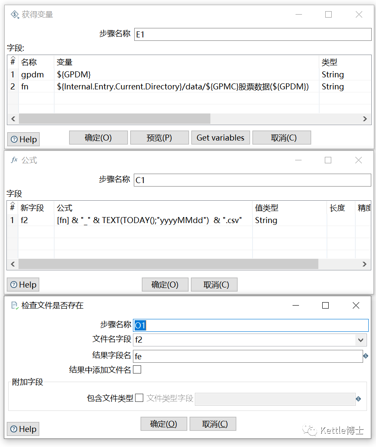Click the file-exists check window title icon
Image resolution: width=376 pixels, height=447 pixels.
point(15,306)
